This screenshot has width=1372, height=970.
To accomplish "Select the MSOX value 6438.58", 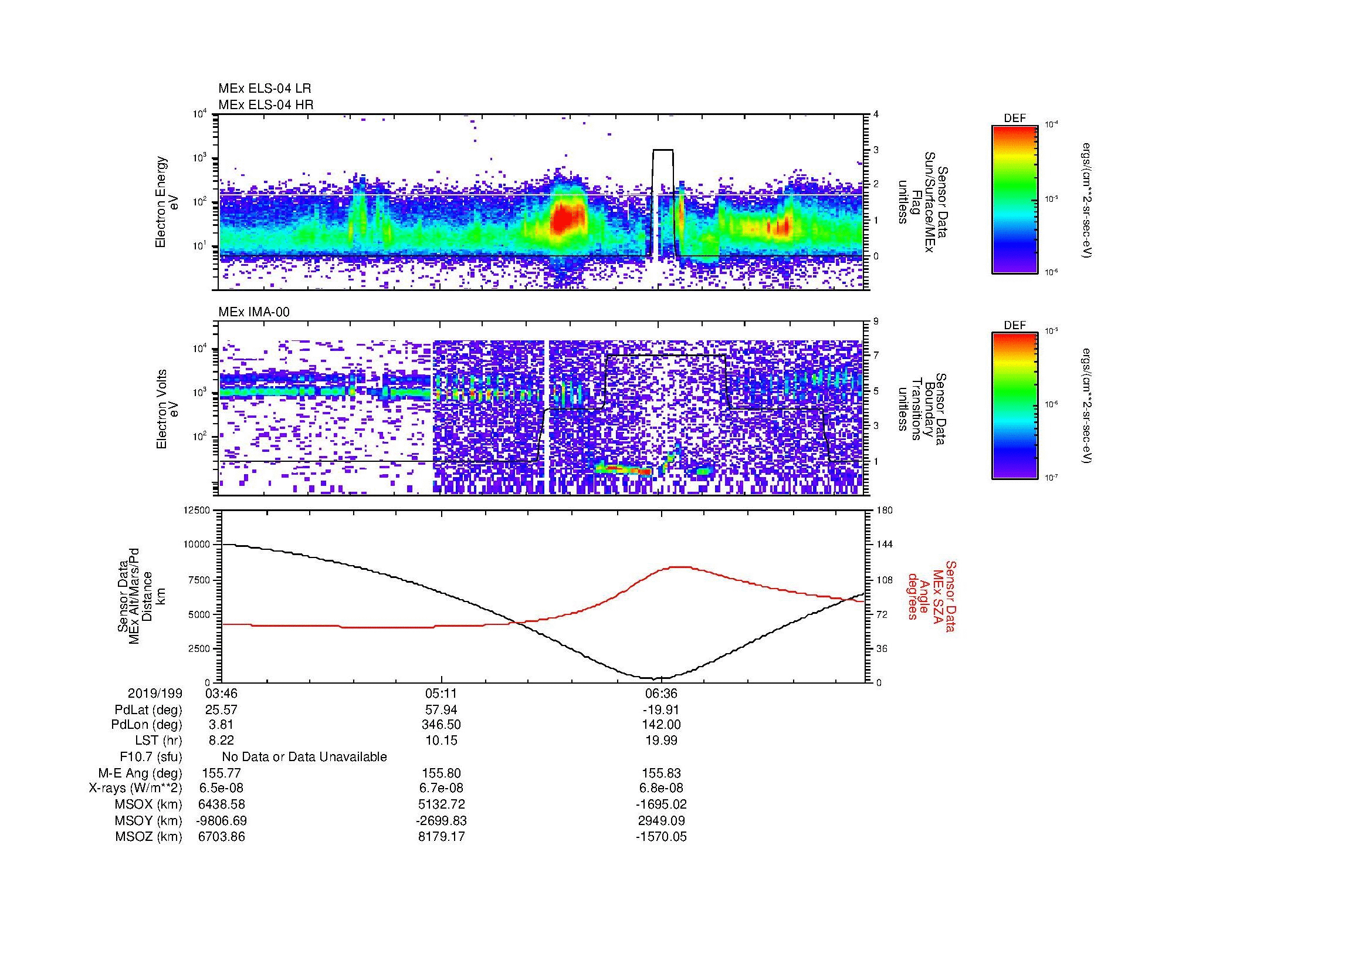I will tap(221, 805).
